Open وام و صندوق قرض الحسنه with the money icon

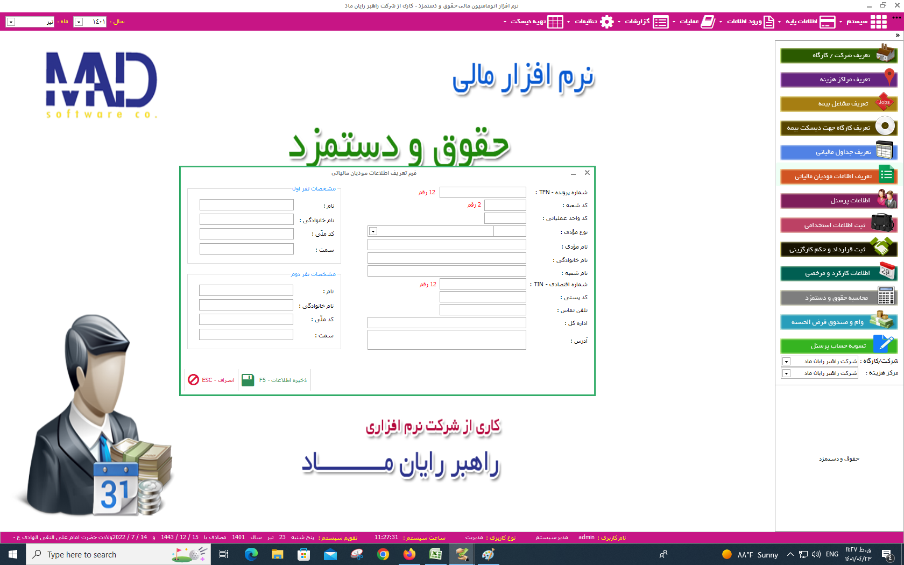click(839, 322)
